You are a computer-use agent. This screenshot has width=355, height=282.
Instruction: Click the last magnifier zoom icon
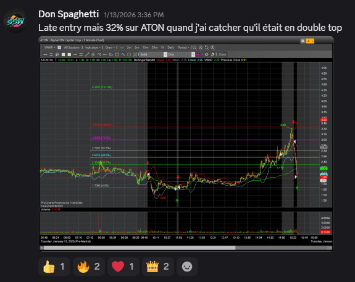click(x=212, y=48)
